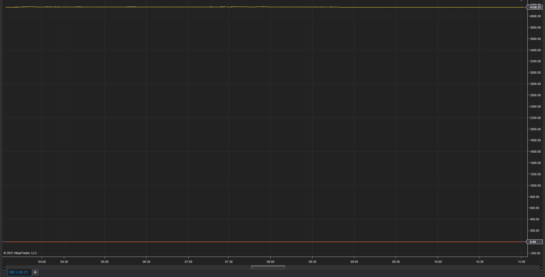The width and height of the screenshot is (545, 277).
Task: Click the 3400.00 price axis label
Action: click(x=535, y=50)
